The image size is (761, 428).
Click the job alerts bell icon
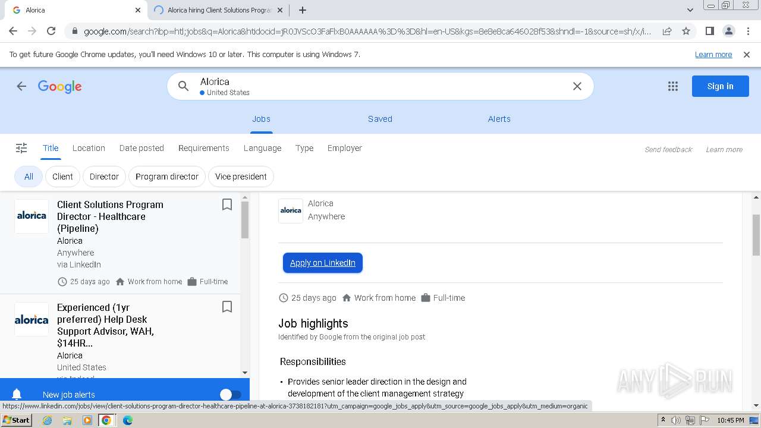[17, 394]
